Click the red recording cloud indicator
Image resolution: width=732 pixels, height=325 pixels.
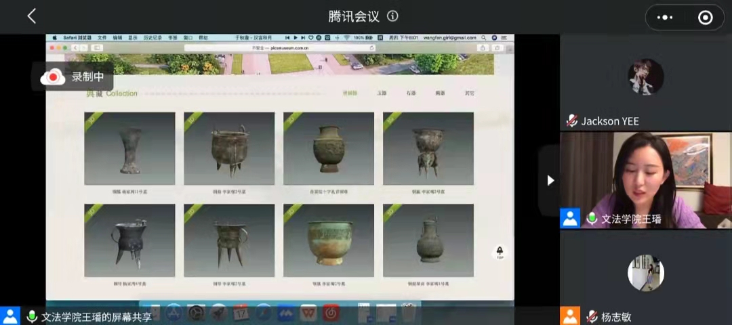click(53, 77)
